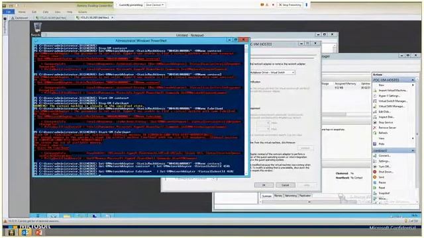The width and height of the screenshot is (424, 238).
Task: Open Hyper-V Settings from Actions pane
Action: (x=389, y=96)
